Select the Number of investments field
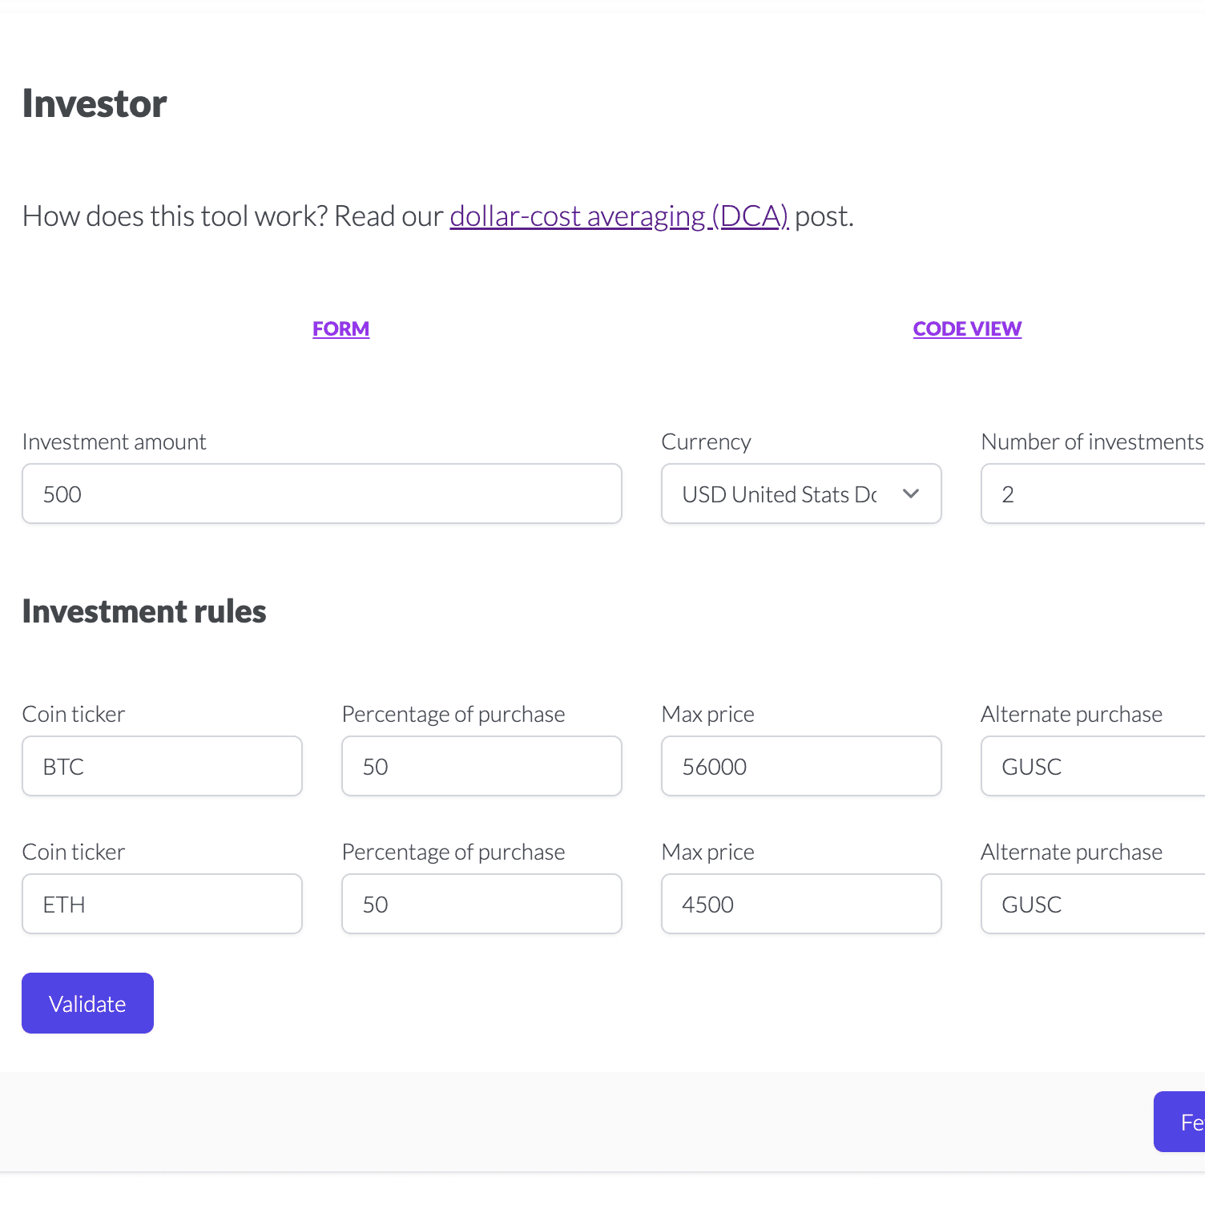 tap(1093, 494)
